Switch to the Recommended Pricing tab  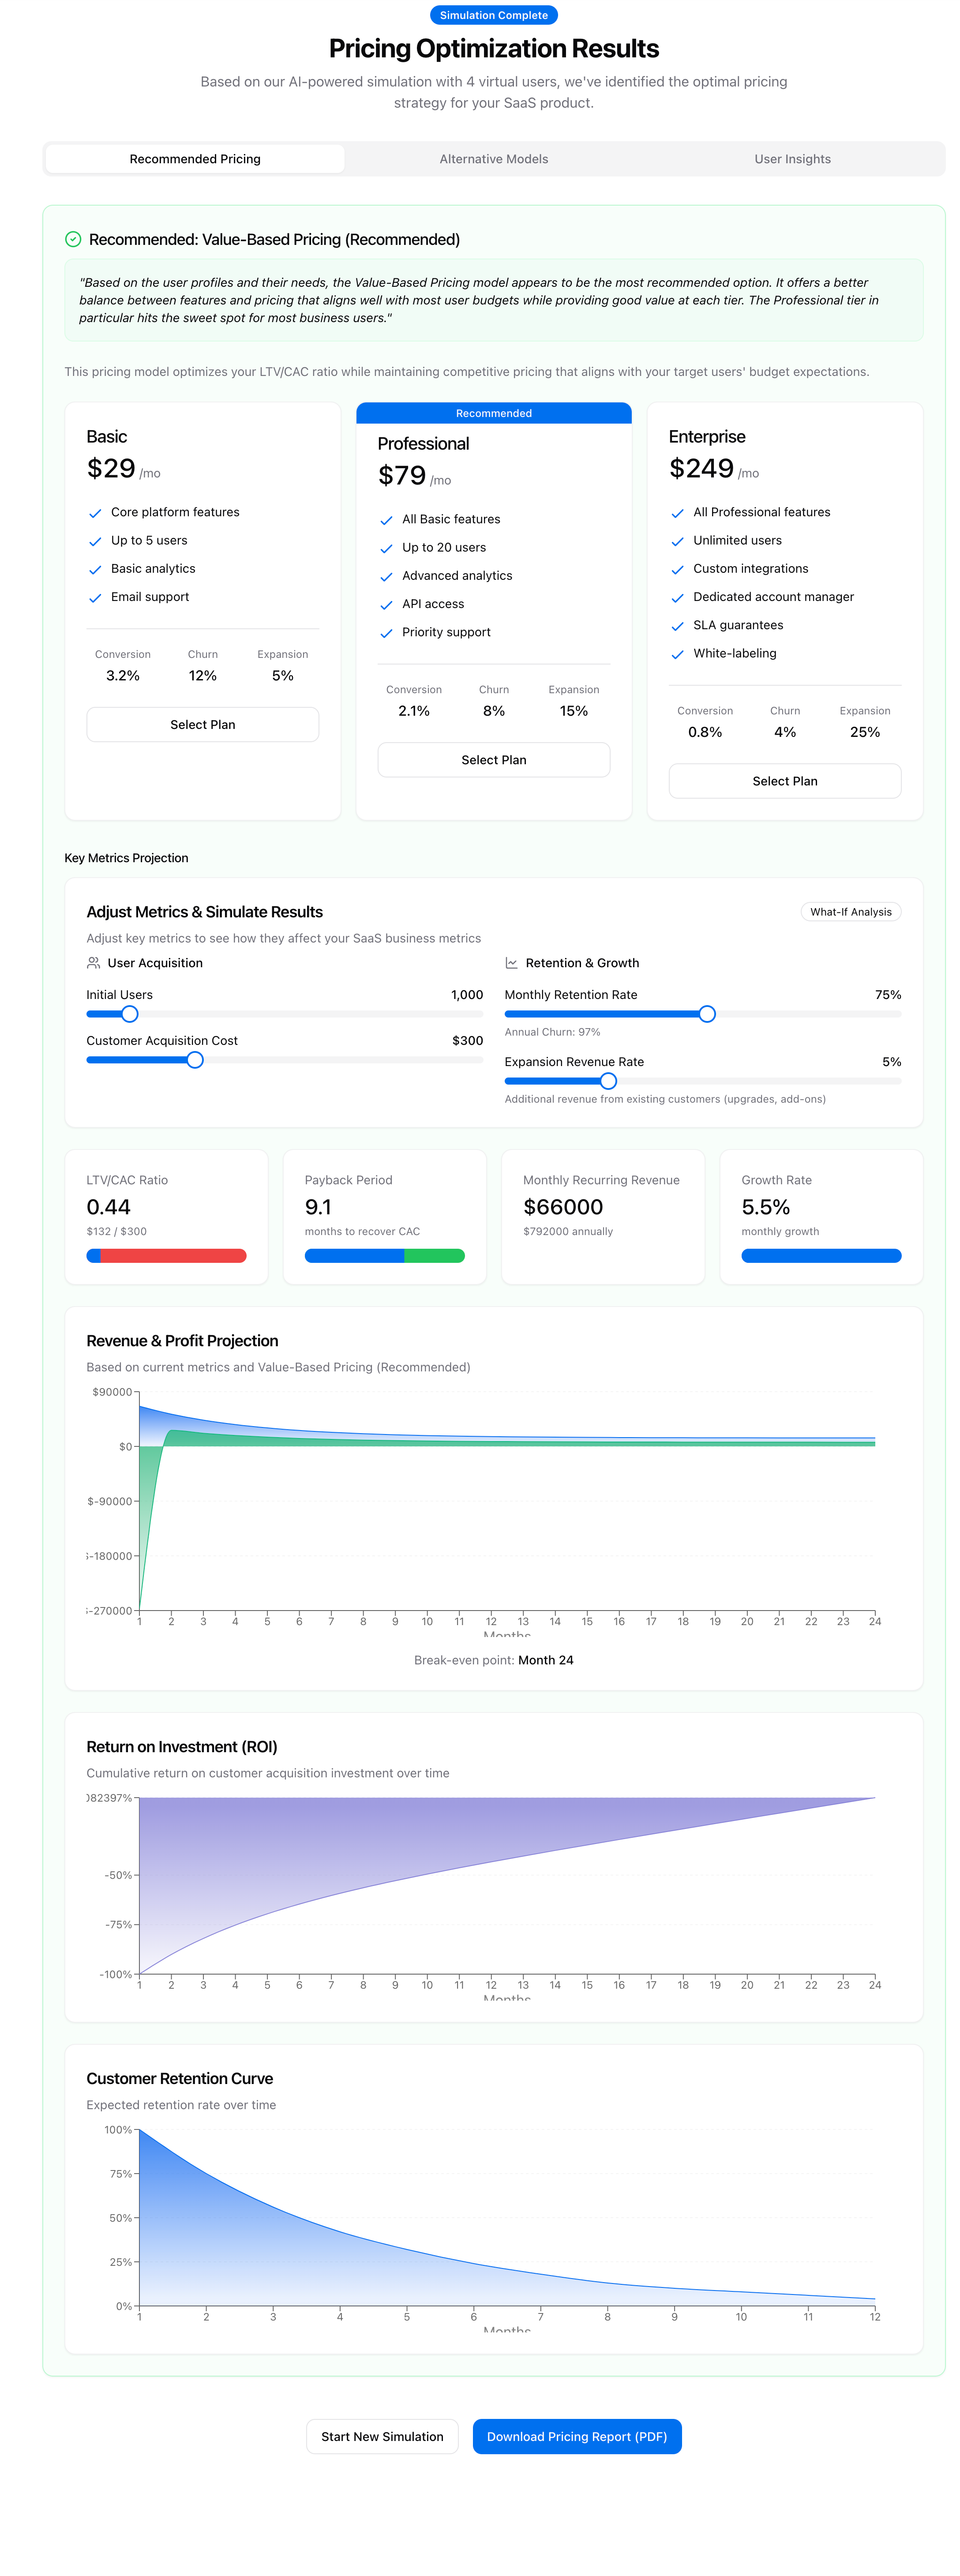[x=195, y=159]
